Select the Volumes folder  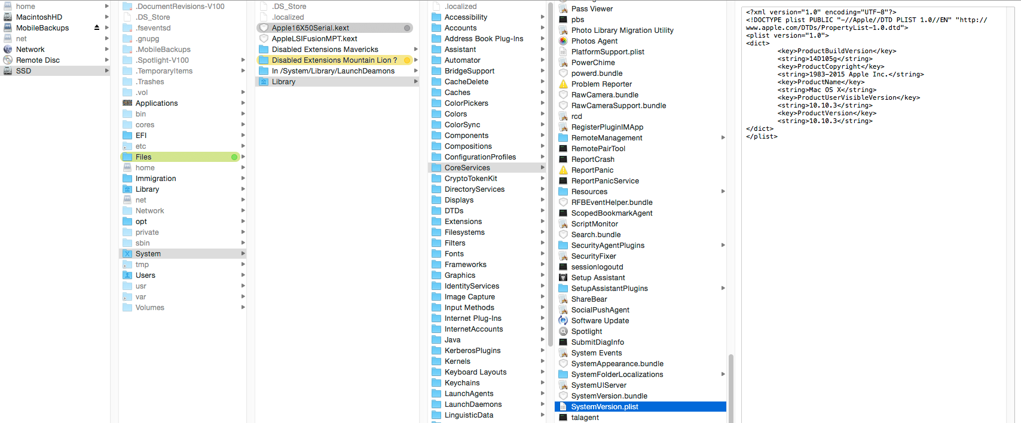click(x=183, y=308)
